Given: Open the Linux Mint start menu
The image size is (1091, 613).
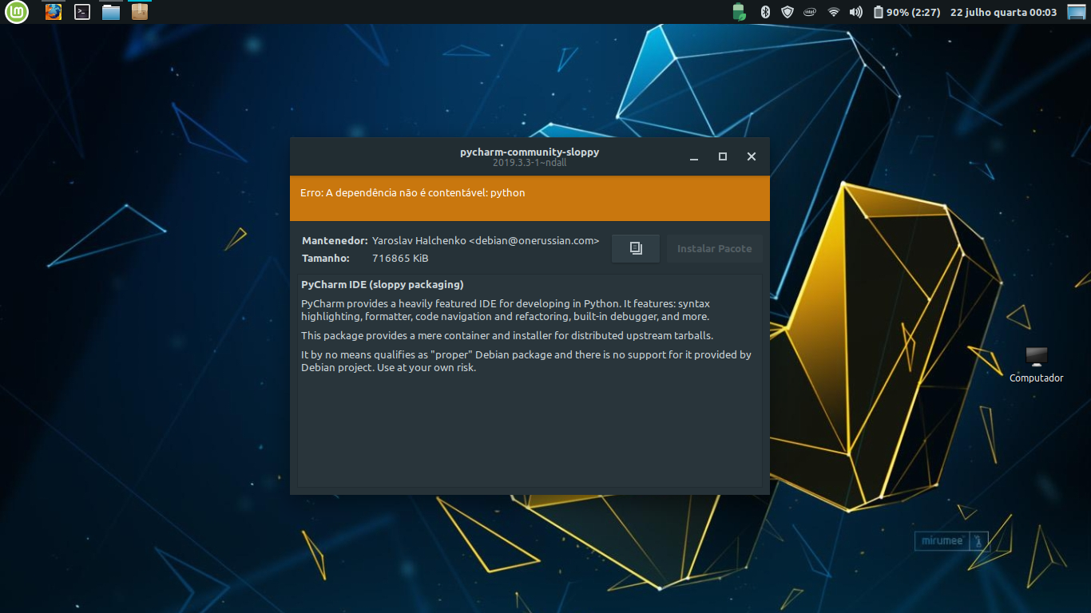Looking at the screenshot, I should (16, 12).
